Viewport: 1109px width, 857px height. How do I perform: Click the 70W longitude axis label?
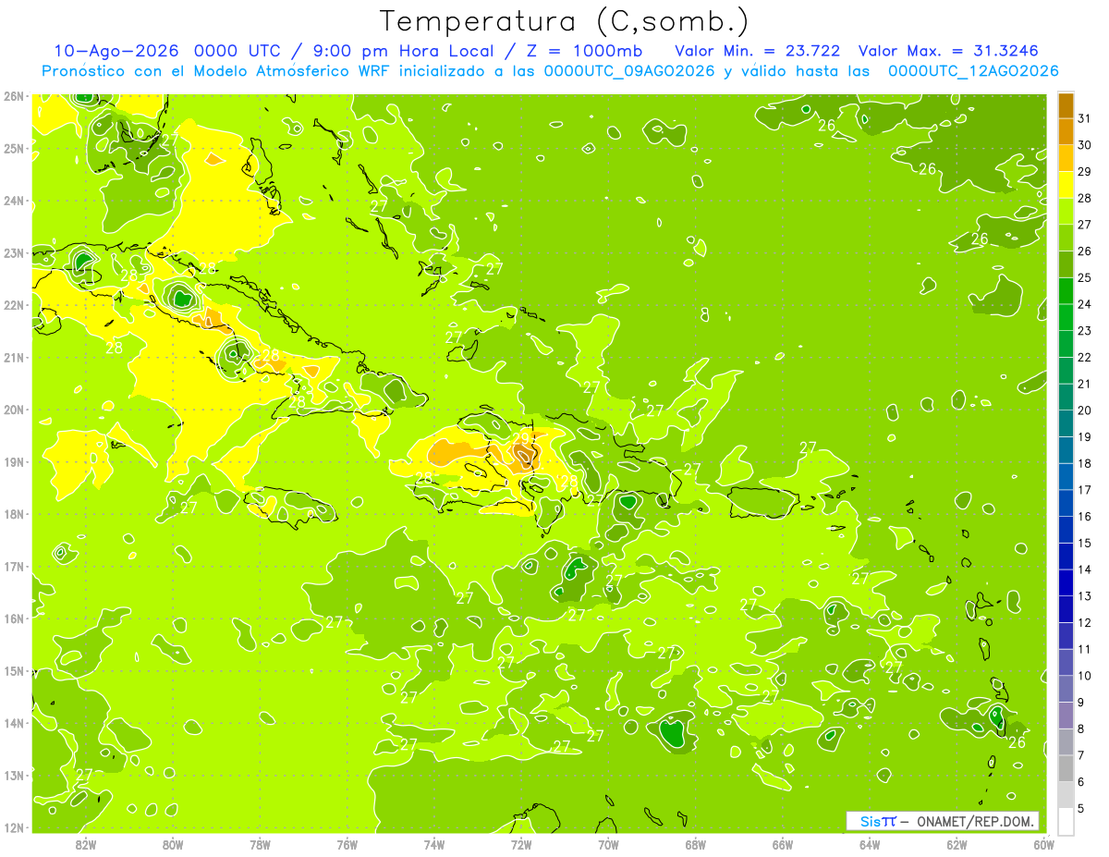pos(608,844)
